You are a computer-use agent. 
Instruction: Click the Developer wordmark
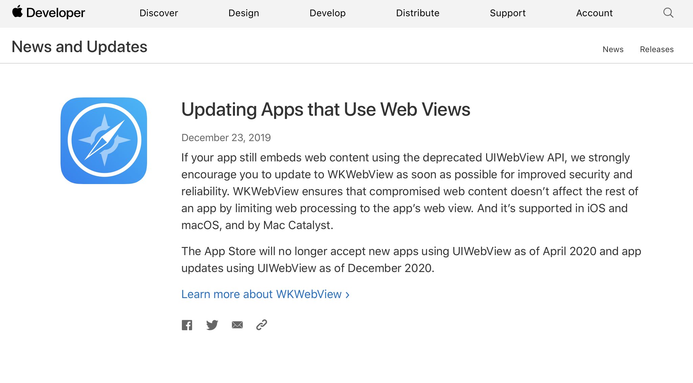point(56,13)
